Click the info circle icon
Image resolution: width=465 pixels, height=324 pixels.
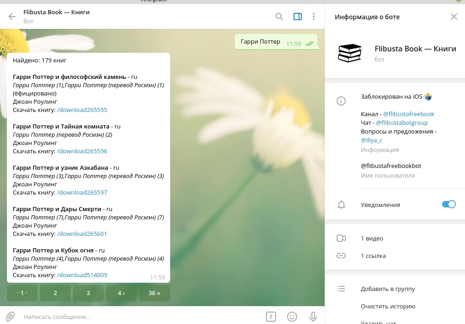pyautogui.click(x=341, y=101)
